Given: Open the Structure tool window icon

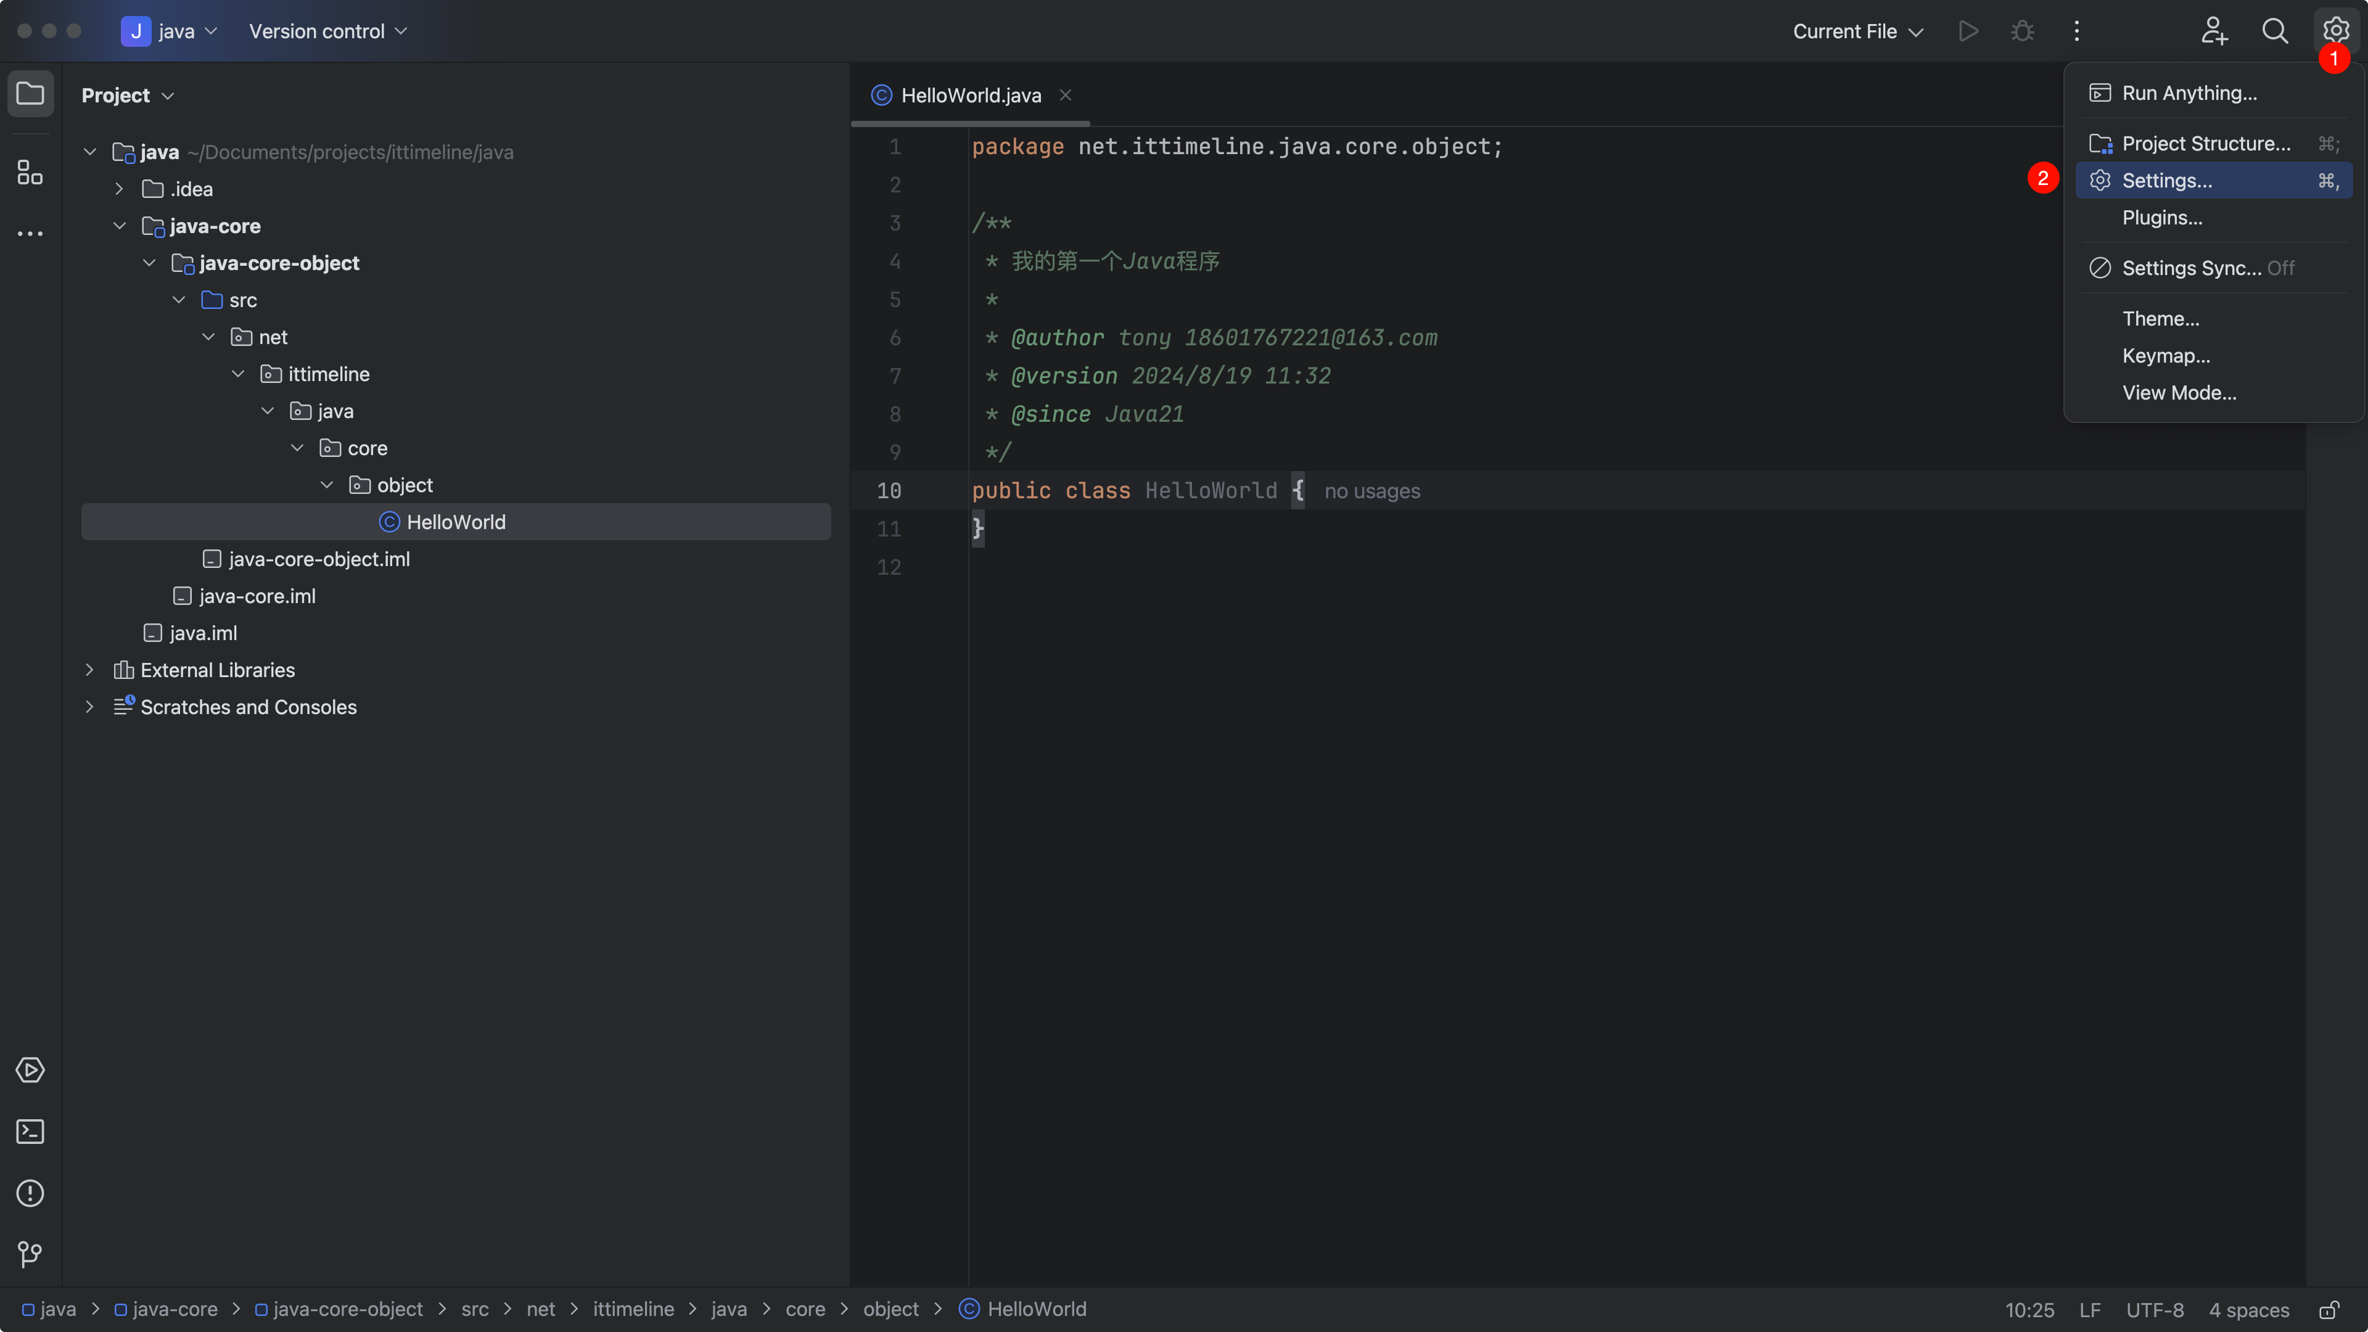Looking at the screenshot, I should coord(30,172).
